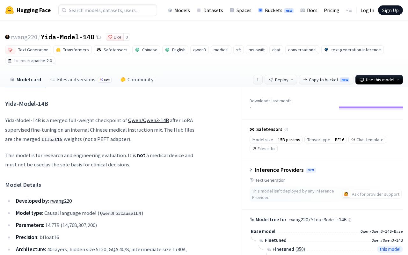Copy model name with the copy icon
Image resolution: width=408 pixels, height=255 pixels.
coord(98,37)
